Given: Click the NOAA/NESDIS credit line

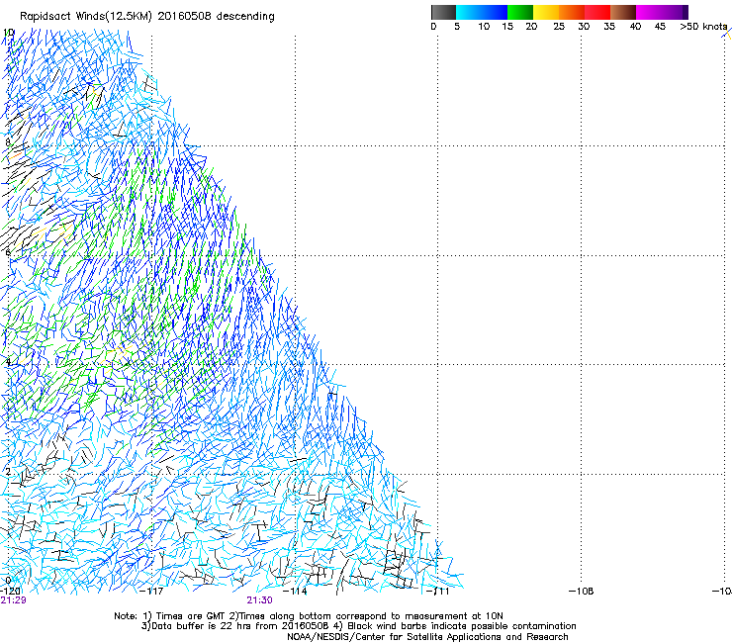Looking at the screenshot, I should click(427, 637).
